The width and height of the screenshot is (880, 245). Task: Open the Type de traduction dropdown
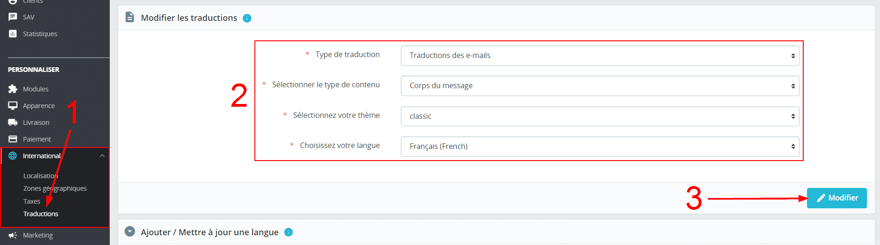(x=600, y=56)
